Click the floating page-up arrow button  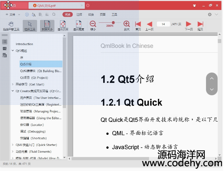click(x=212, y=79)
